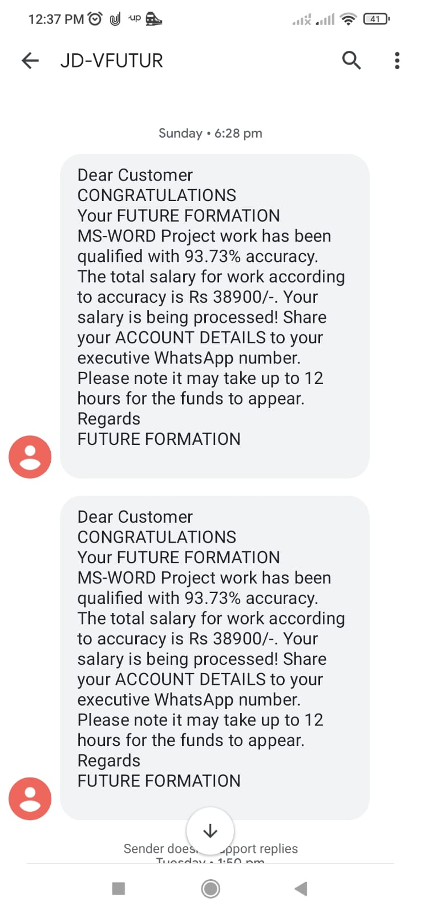The image size is (421, 914).
Task: Tap the alarm clock status icon
Action: [x=95, y=19]
